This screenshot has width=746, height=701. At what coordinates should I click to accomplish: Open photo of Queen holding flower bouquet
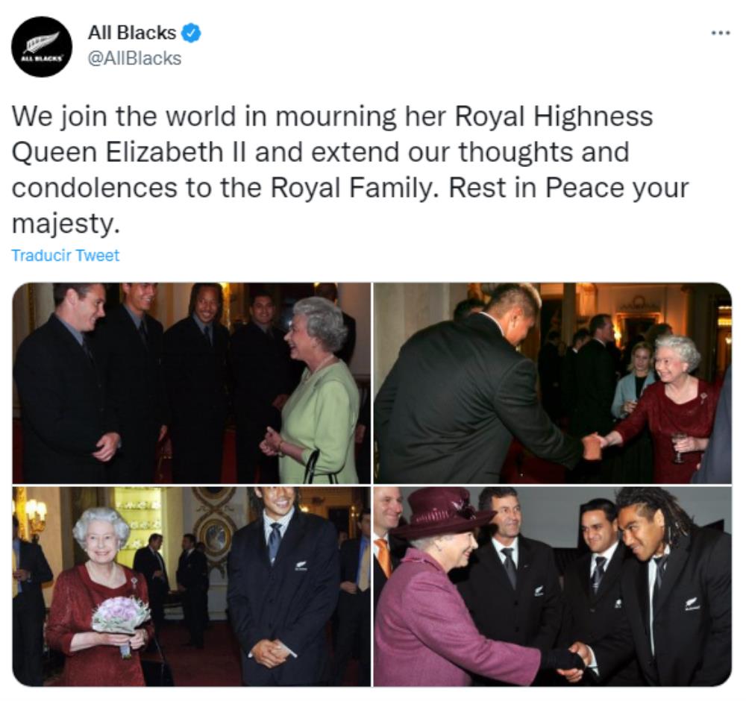[191, 586]
